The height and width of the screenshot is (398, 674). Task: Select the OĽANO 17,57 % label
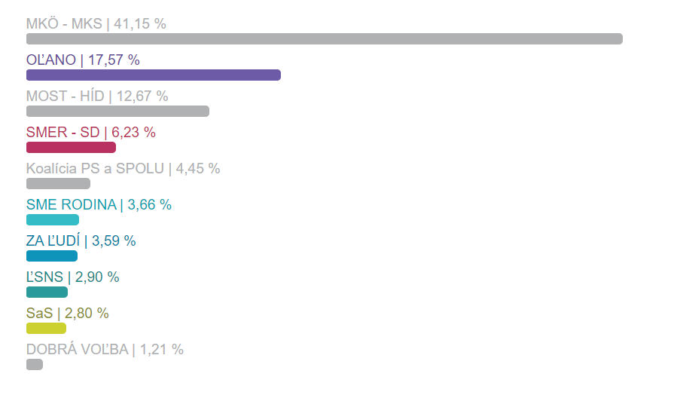click(x=83, y=60)
